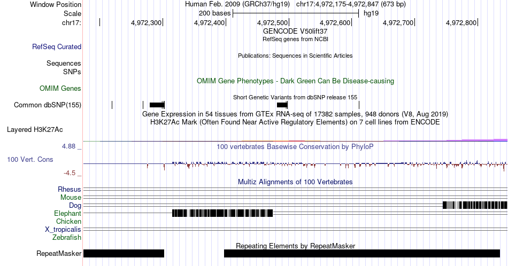The height and width of the screenshot is (266, 508).
Task: Click the 100 Vert. Cons track label
Action: (30, 159)
